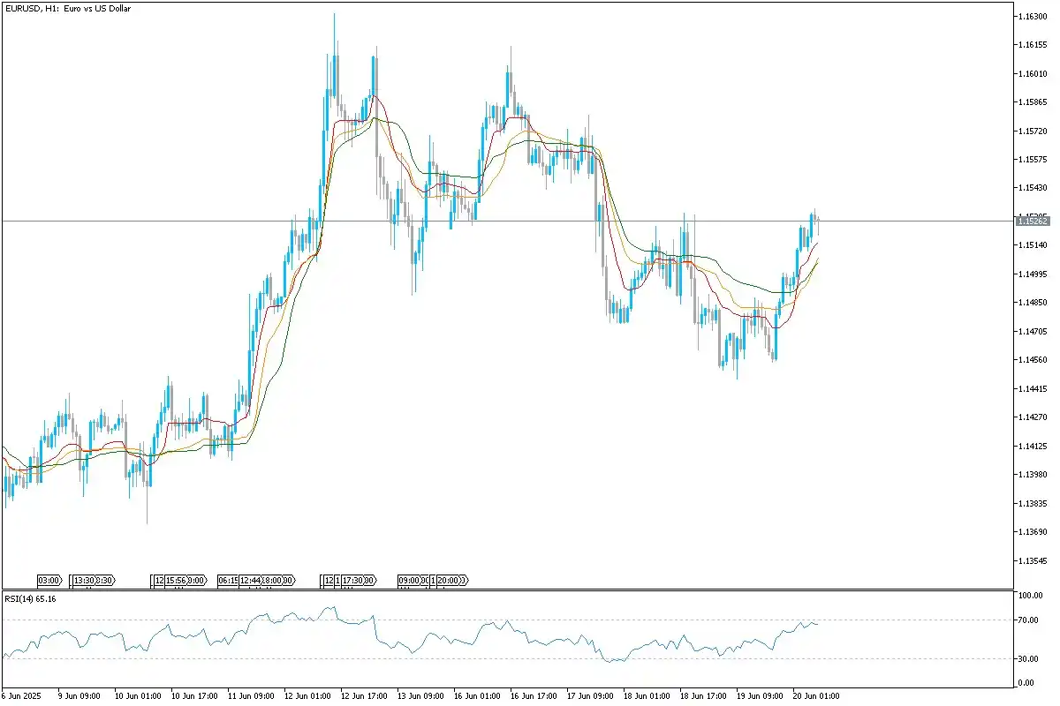Click the 15:56 event marker
This screenshot has height=706, width=1060.
176,580
